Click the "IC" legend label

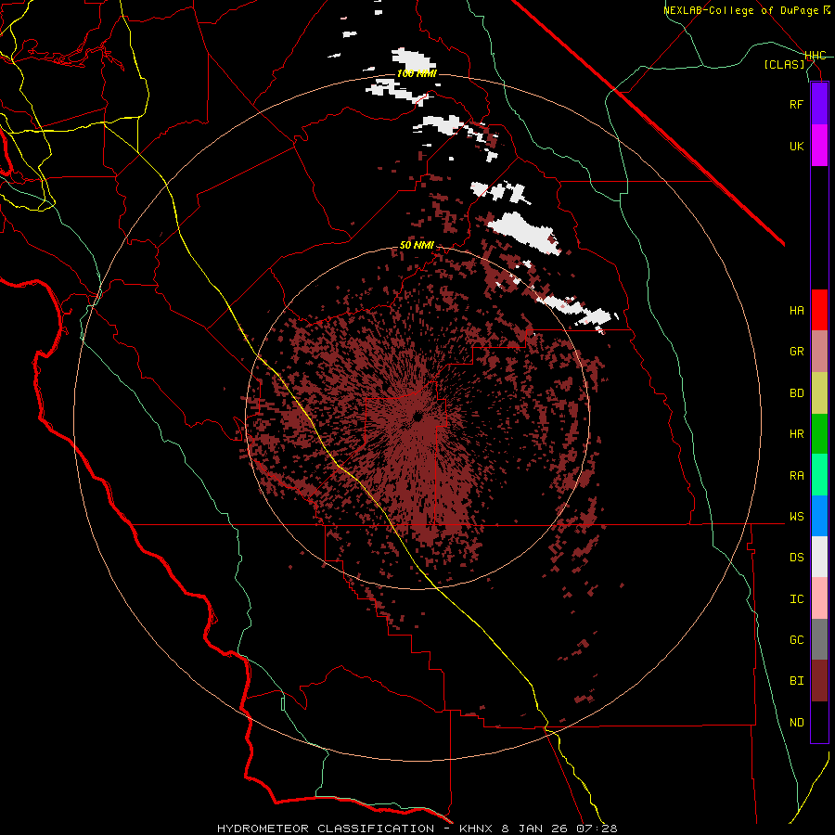pyautogui.click(x=796, y=599)
